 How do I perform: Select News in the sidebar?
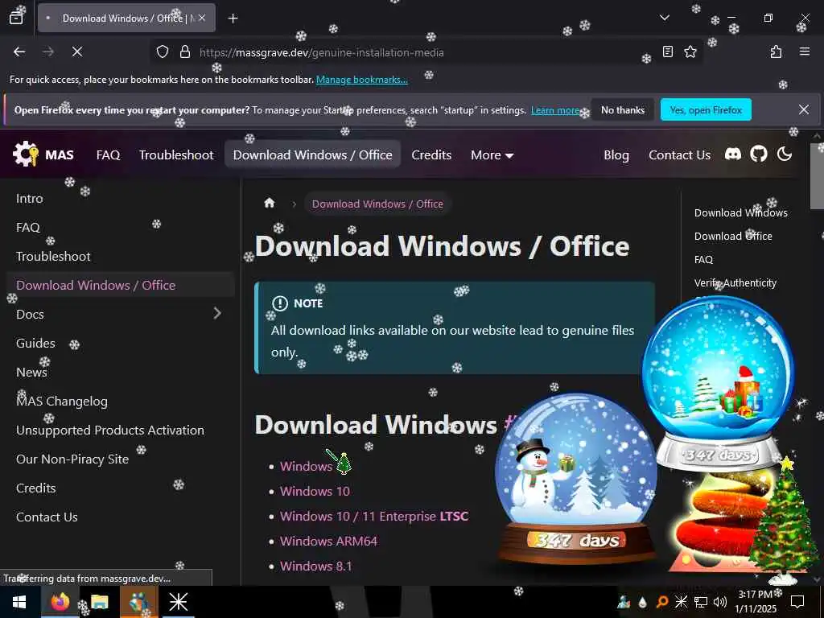click(x=31, y=372)
